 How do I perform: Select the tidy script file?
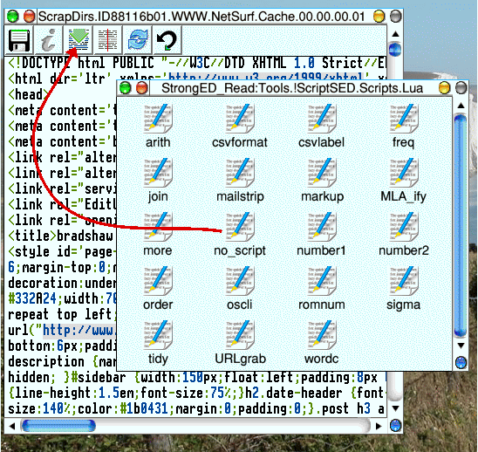click(158, 343)
